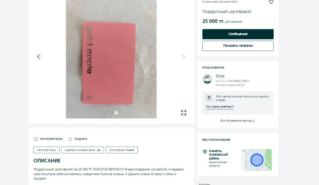
Task: Click the Сообщение button
Action: [x=238, y=34]
